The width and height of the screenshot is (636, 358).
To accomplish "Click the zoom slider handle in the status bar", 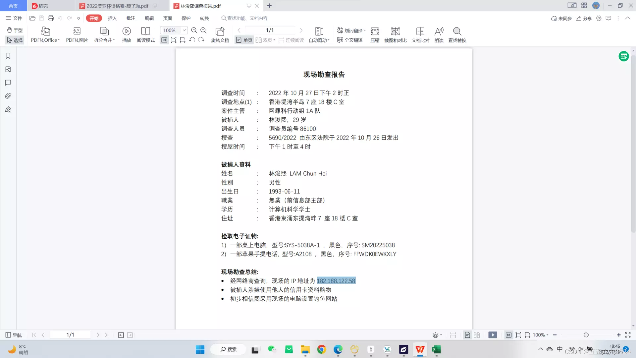I will point(586,335).
